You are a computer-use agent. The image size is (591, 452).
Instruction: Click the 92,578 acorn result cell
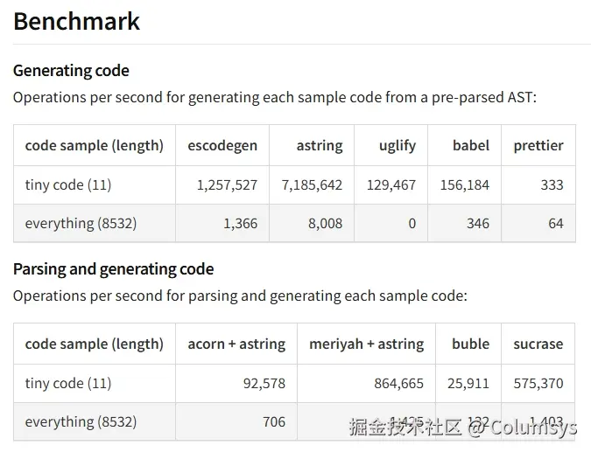[261, 383]
